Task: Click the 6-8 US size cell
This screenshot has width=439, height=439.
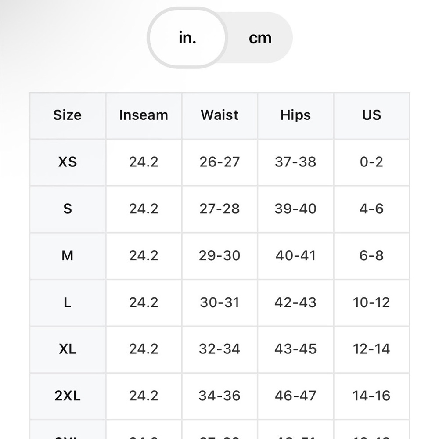Action: coord(371,255)
